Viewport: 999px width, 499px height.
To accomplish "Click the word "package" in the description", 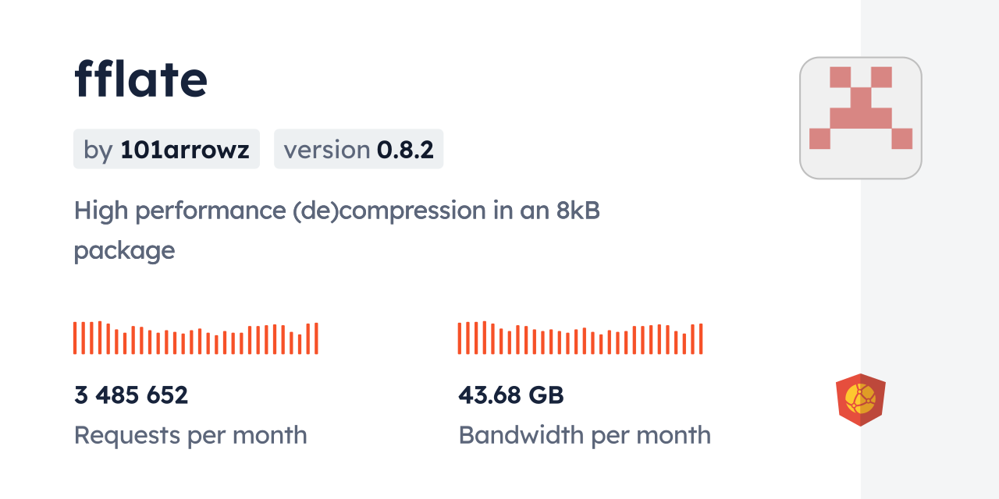I will coord(124,251).
